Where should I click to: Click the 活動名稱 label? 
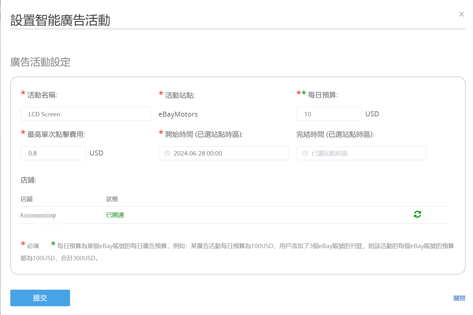(x=42, y=95)
